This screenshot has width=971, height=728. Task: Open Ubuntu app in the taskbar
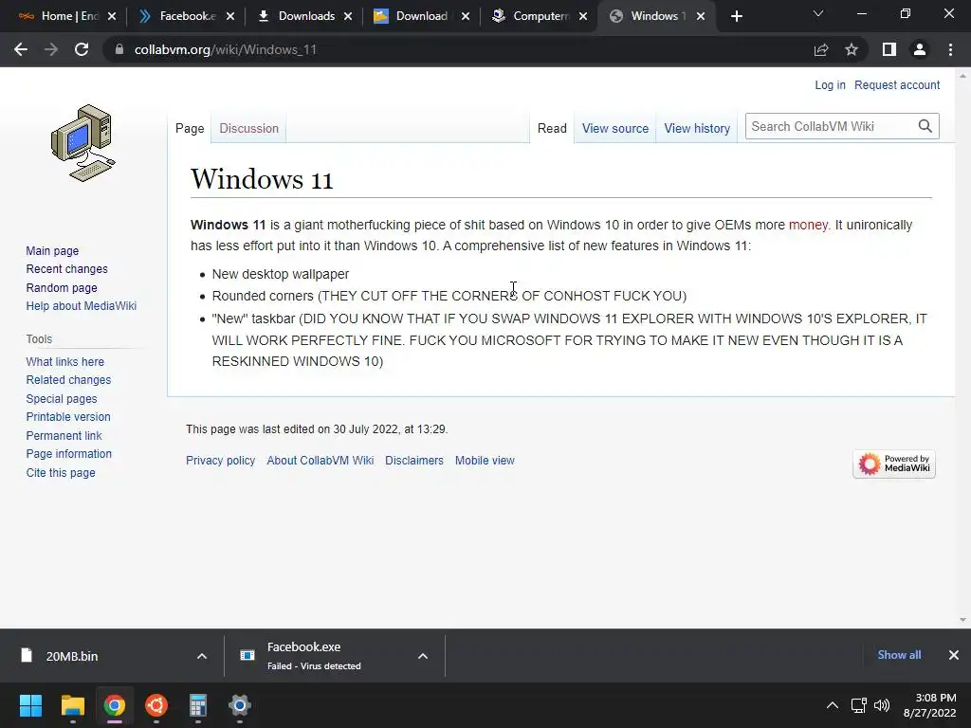[x=156, y=705]
